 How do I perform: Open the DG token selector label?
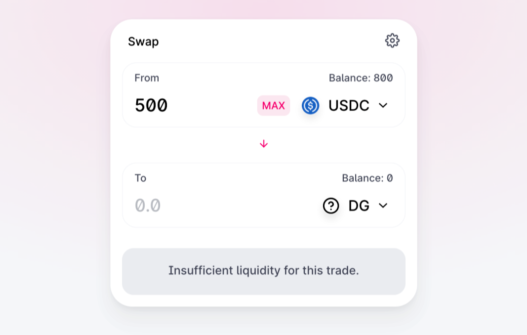pyautogui.click(x=359, y=206)
